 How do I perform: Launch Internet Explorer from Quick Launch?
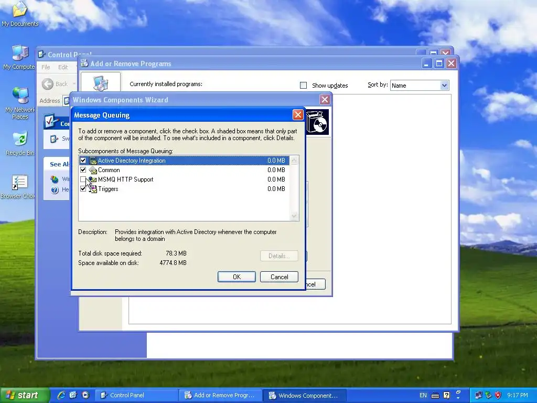coord(61,395)
